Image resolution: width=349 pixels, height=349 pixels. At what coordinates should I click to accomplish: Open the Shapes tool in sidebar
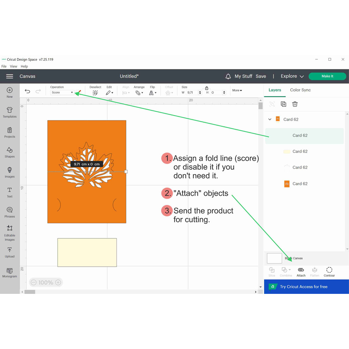[x=10, y=152]
